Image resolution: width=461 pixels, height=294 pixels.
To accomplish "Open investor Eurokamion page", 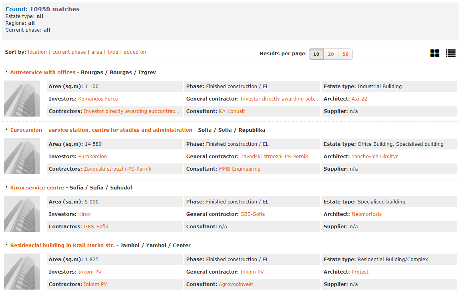I will click(93, 157).
